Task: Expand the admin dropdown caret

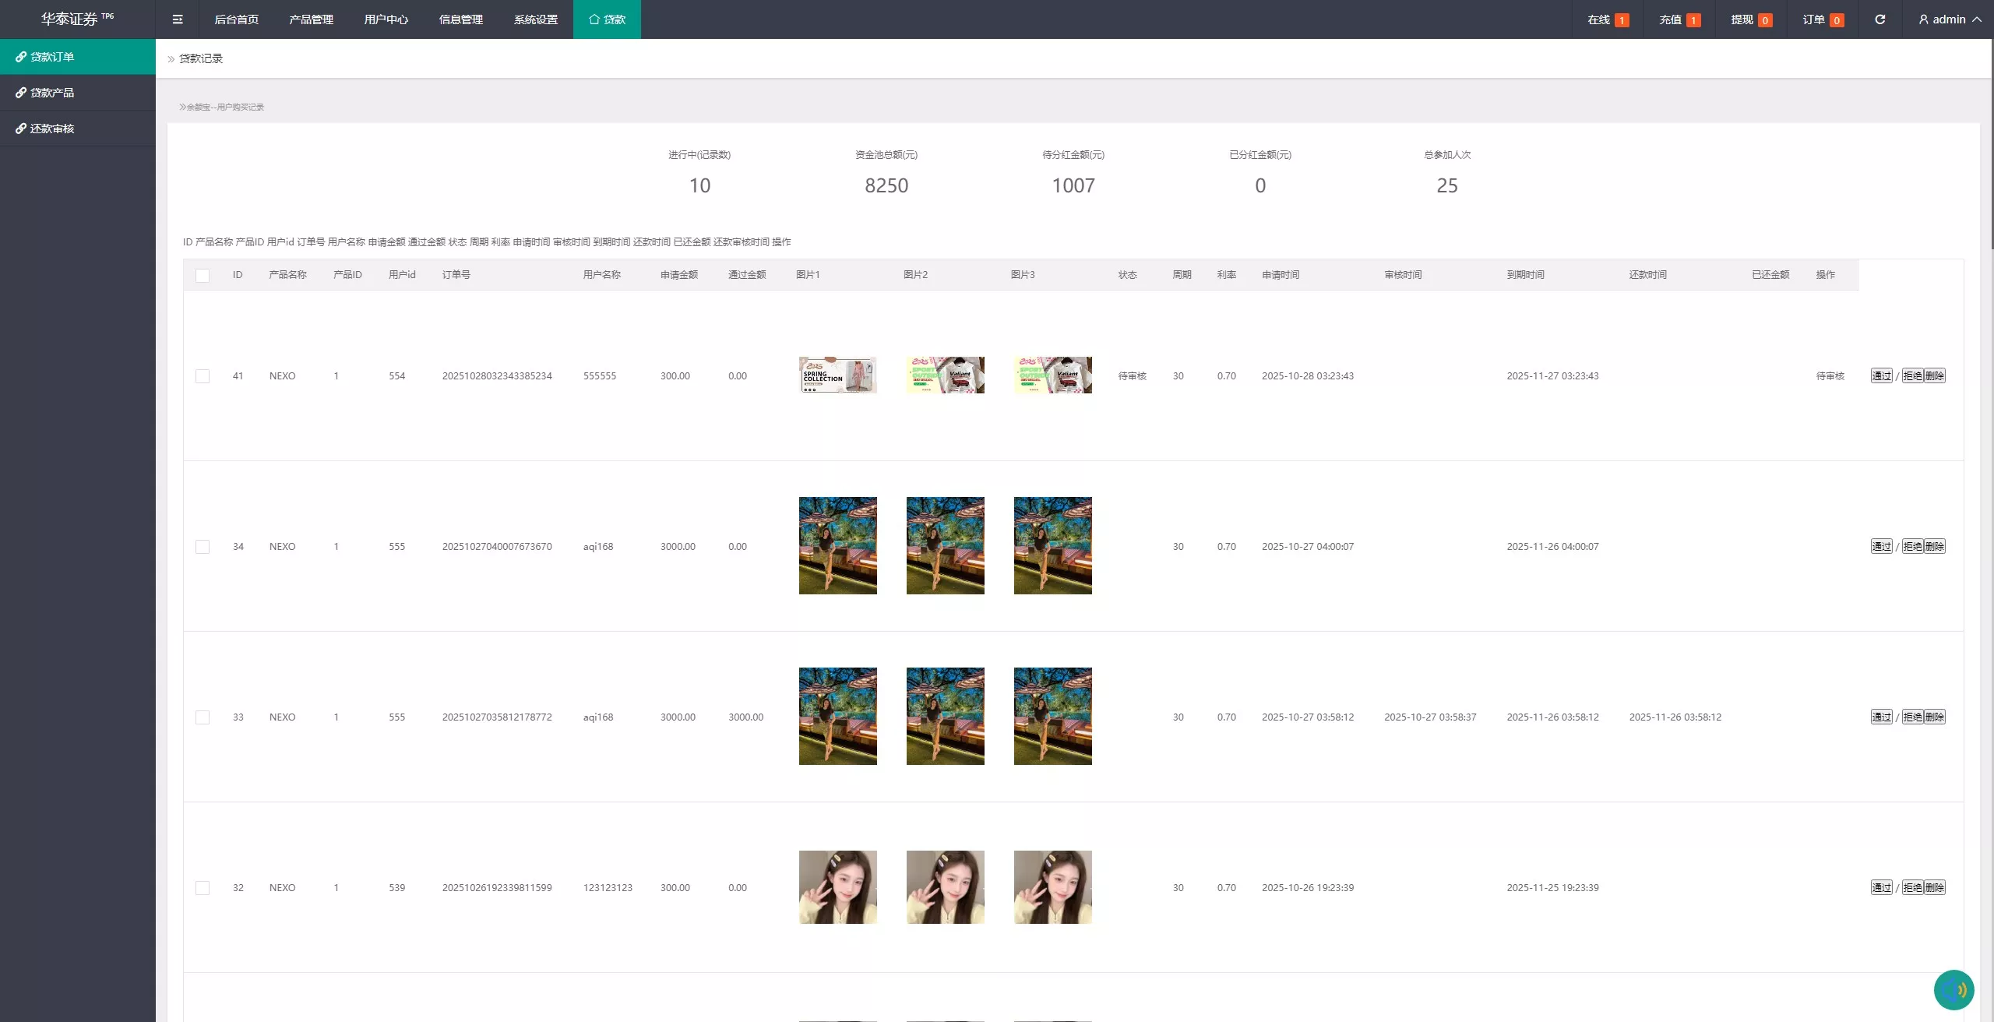Action: pyautogui.click(x=1977, y=19)
